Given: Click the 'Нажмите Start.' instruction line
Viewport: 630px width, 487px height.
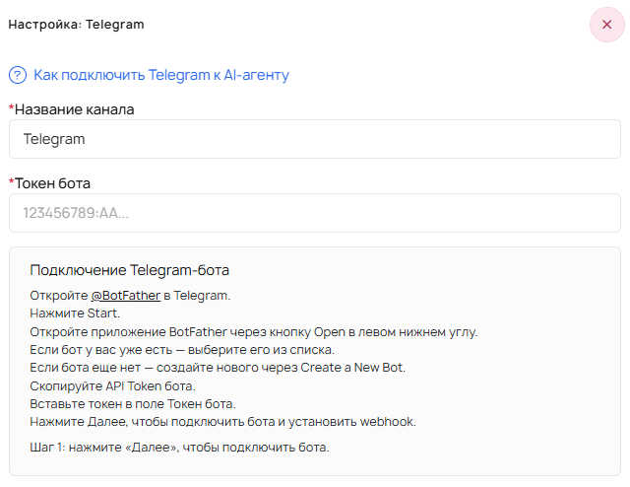Looking at the screenshot, I should pyautogui.click(x=75, y=313).
